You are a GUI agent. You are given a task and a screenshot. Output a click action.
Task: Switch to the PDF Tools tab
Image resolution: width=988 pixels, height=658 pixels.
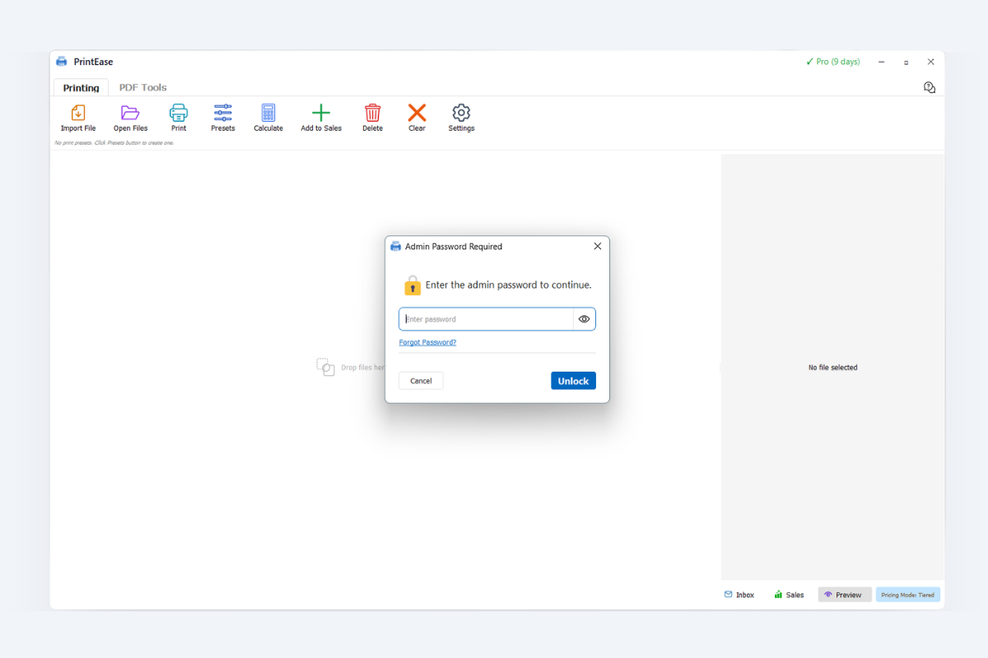(142, 87)
